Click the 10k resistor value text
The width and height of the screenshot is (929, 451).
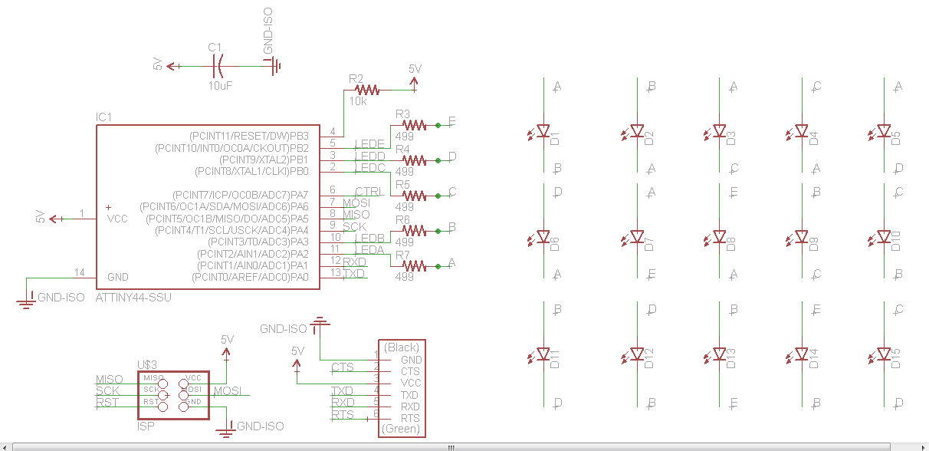tap(358, 101)
